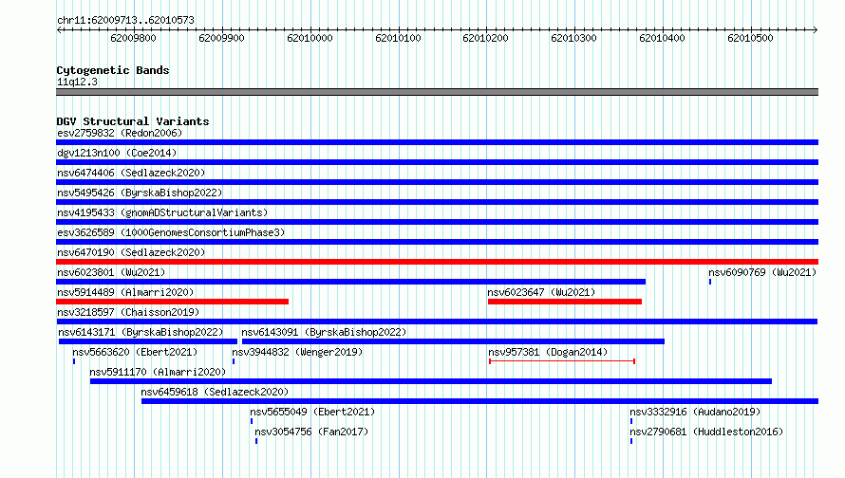Screen dimensions: 845x478
Task: Click ruler position 62010500
Action: (x=751, y=38)
